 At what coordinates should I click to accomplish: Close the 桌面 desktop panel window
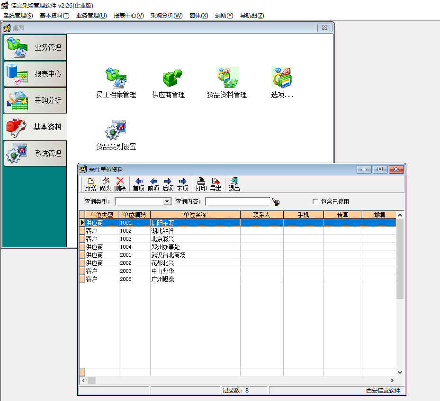324,28
